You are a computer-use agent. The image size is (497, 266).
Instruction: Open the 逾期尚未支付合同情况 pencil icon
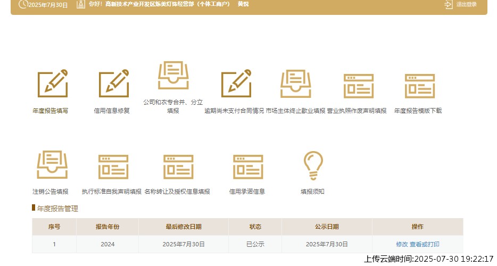click(x=236, y=84)
